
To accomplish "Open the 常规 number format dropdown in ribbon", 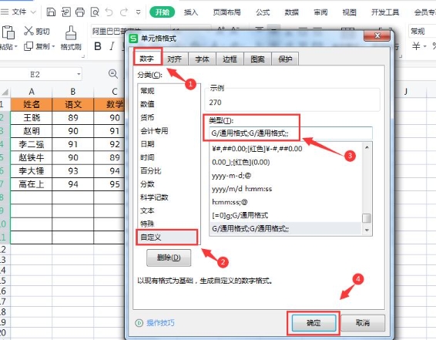I will [x=422, y=31].
